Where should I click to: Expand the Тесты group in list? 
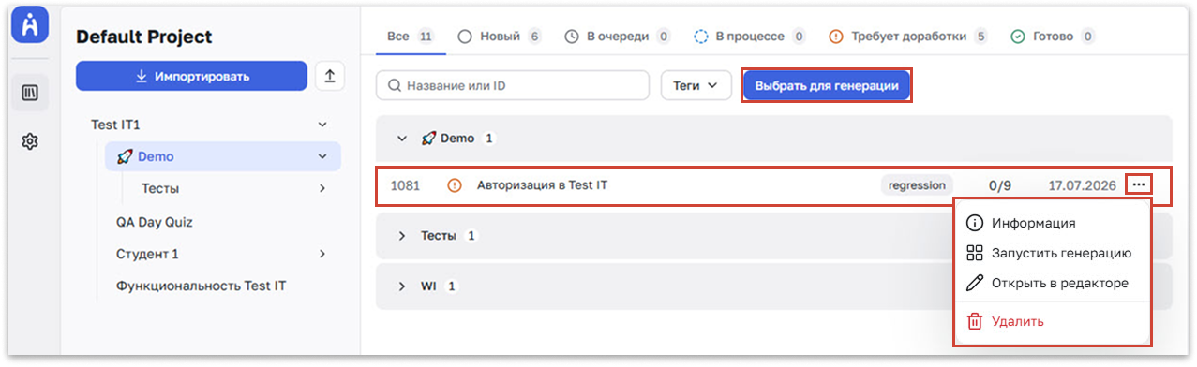(402, 236)
